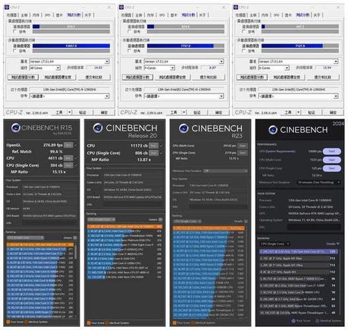Toggle the Details icon in Cinebench R23 ranking
The height and width of the screenshot is (330, 348).
(x=246, y=221)
